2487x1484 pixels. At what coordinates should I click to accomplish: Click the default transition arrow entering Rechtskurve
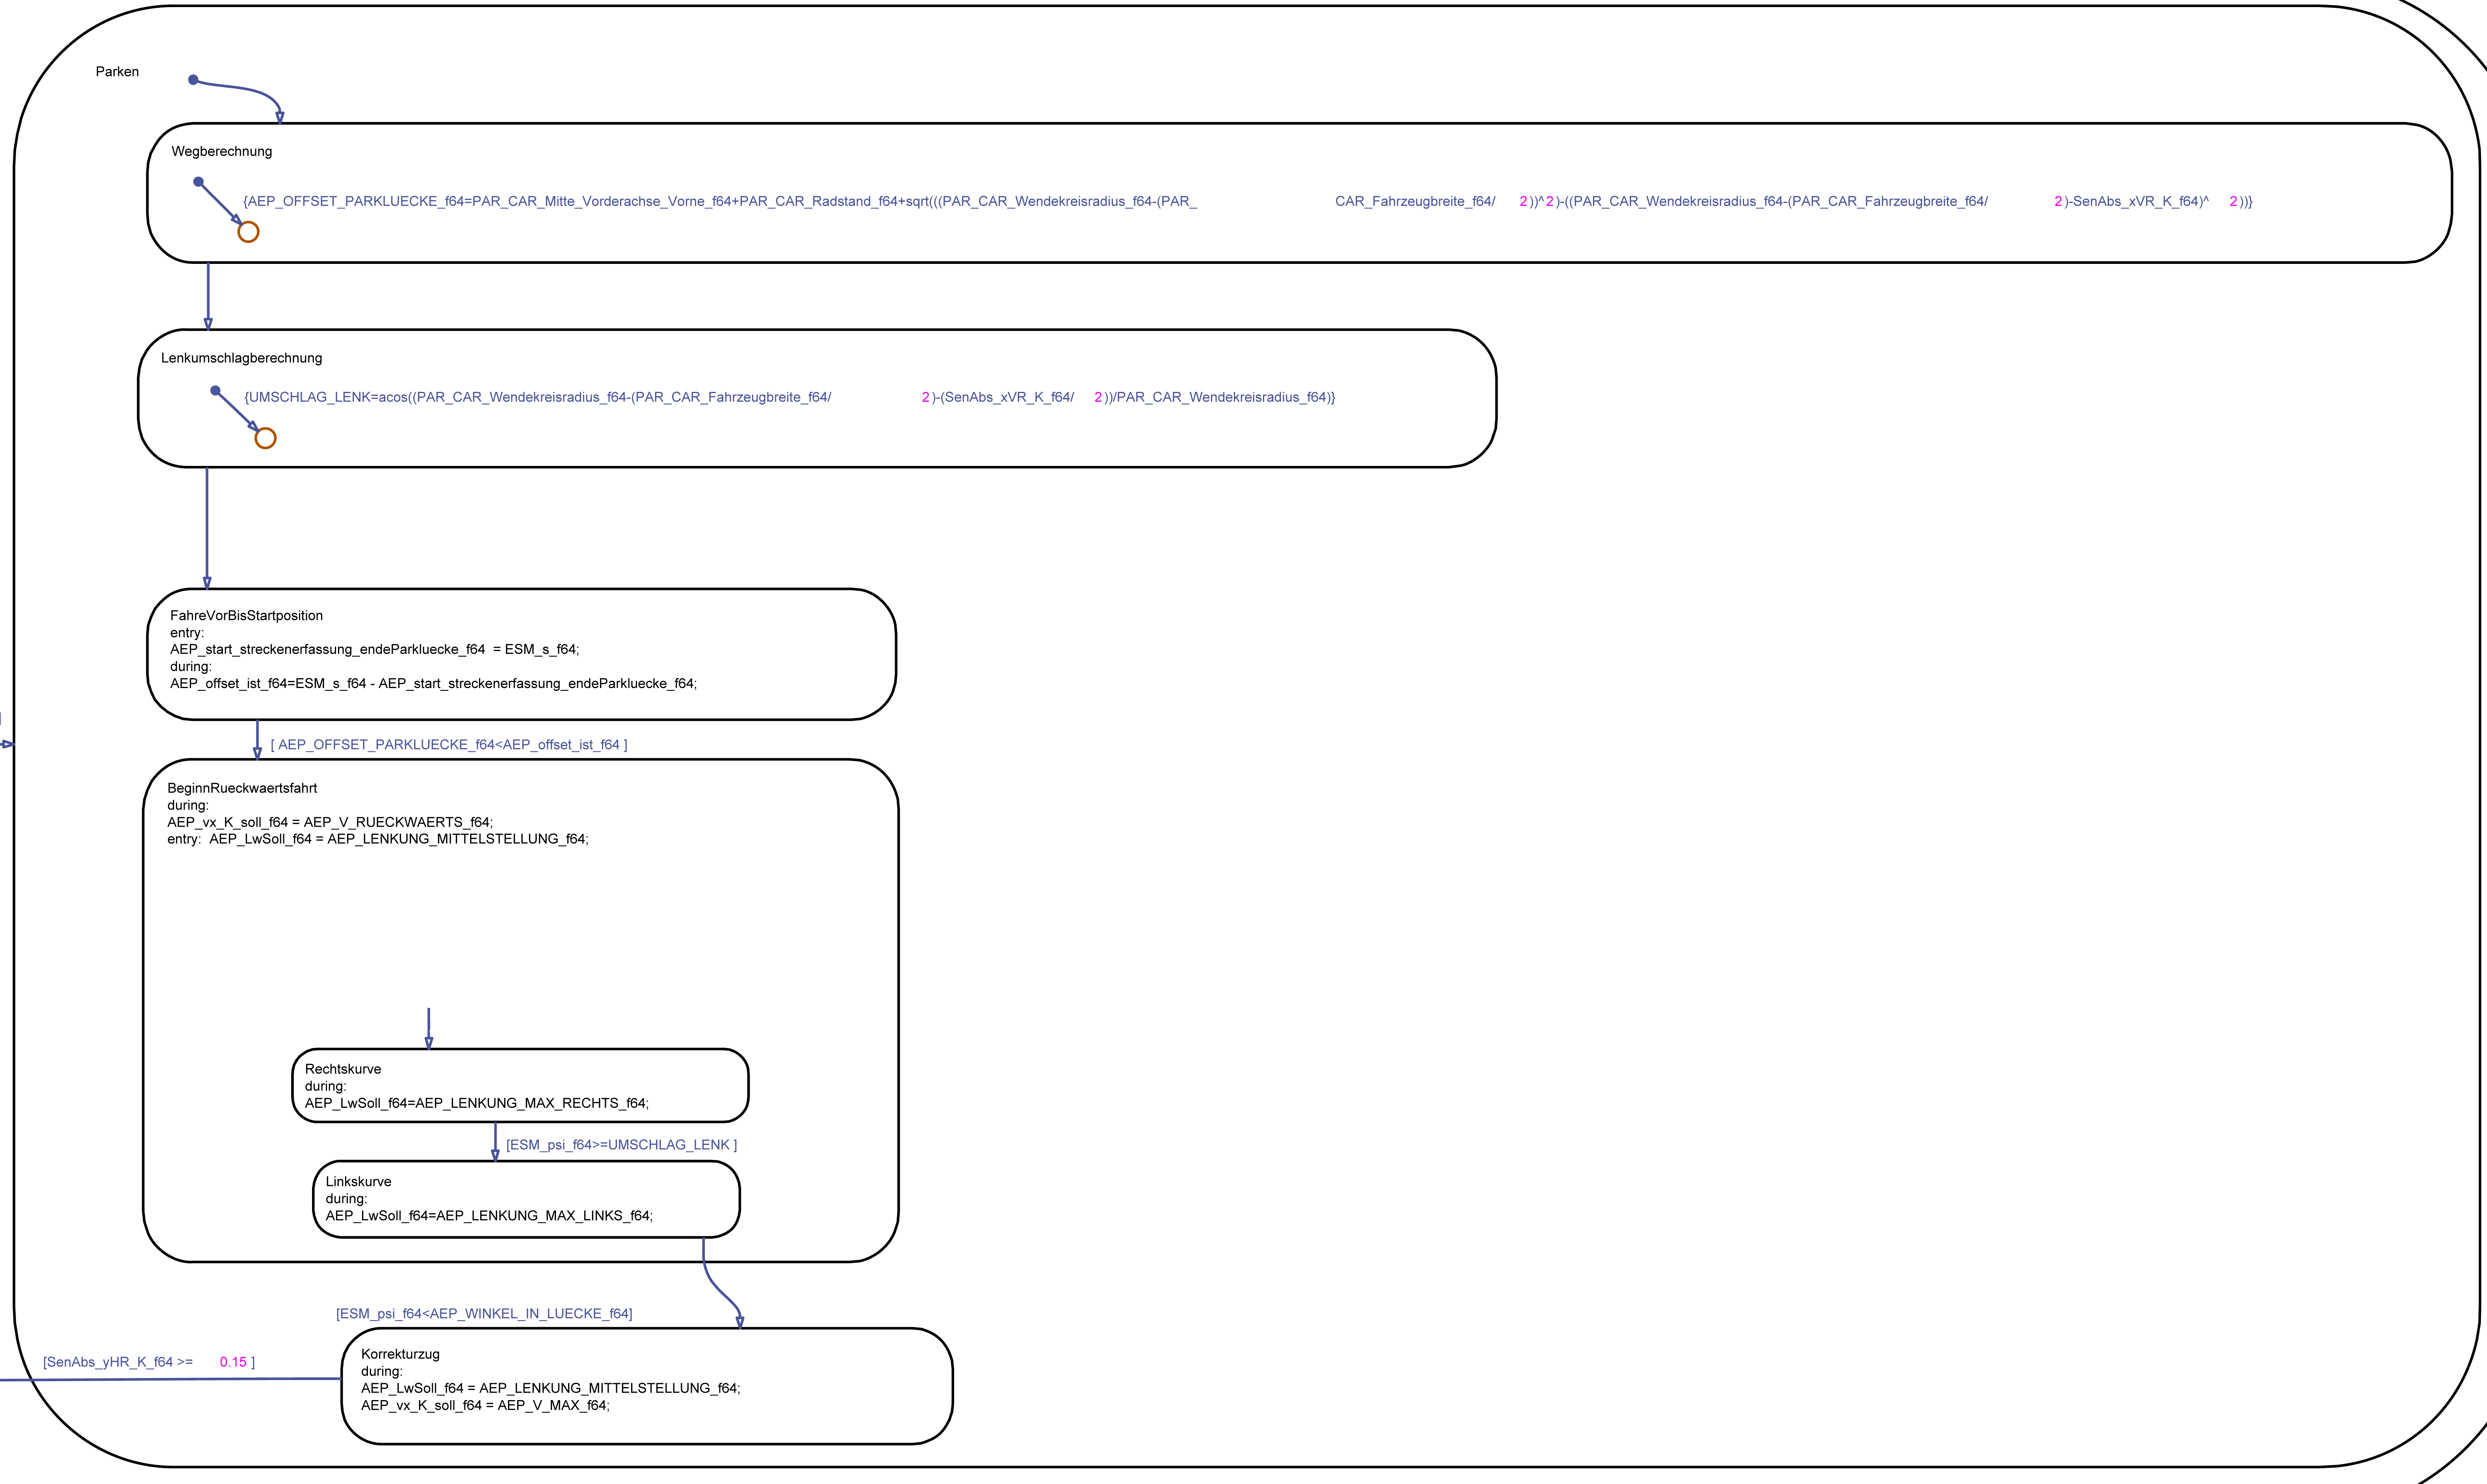click(429, 1026)
